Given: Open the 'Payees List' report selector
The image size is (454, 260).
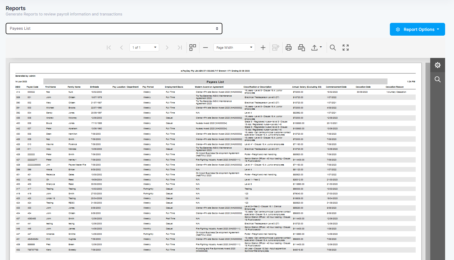Looking at the screenshot, I should coord(114,29).
